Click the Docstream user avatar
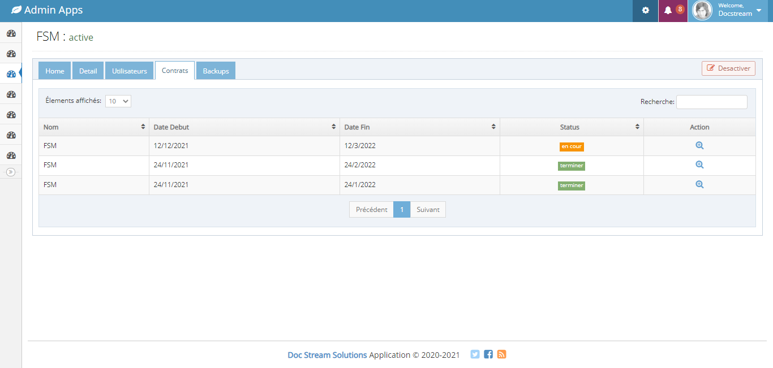The width and height of the screenshot is (773, 368). (702, 11)
